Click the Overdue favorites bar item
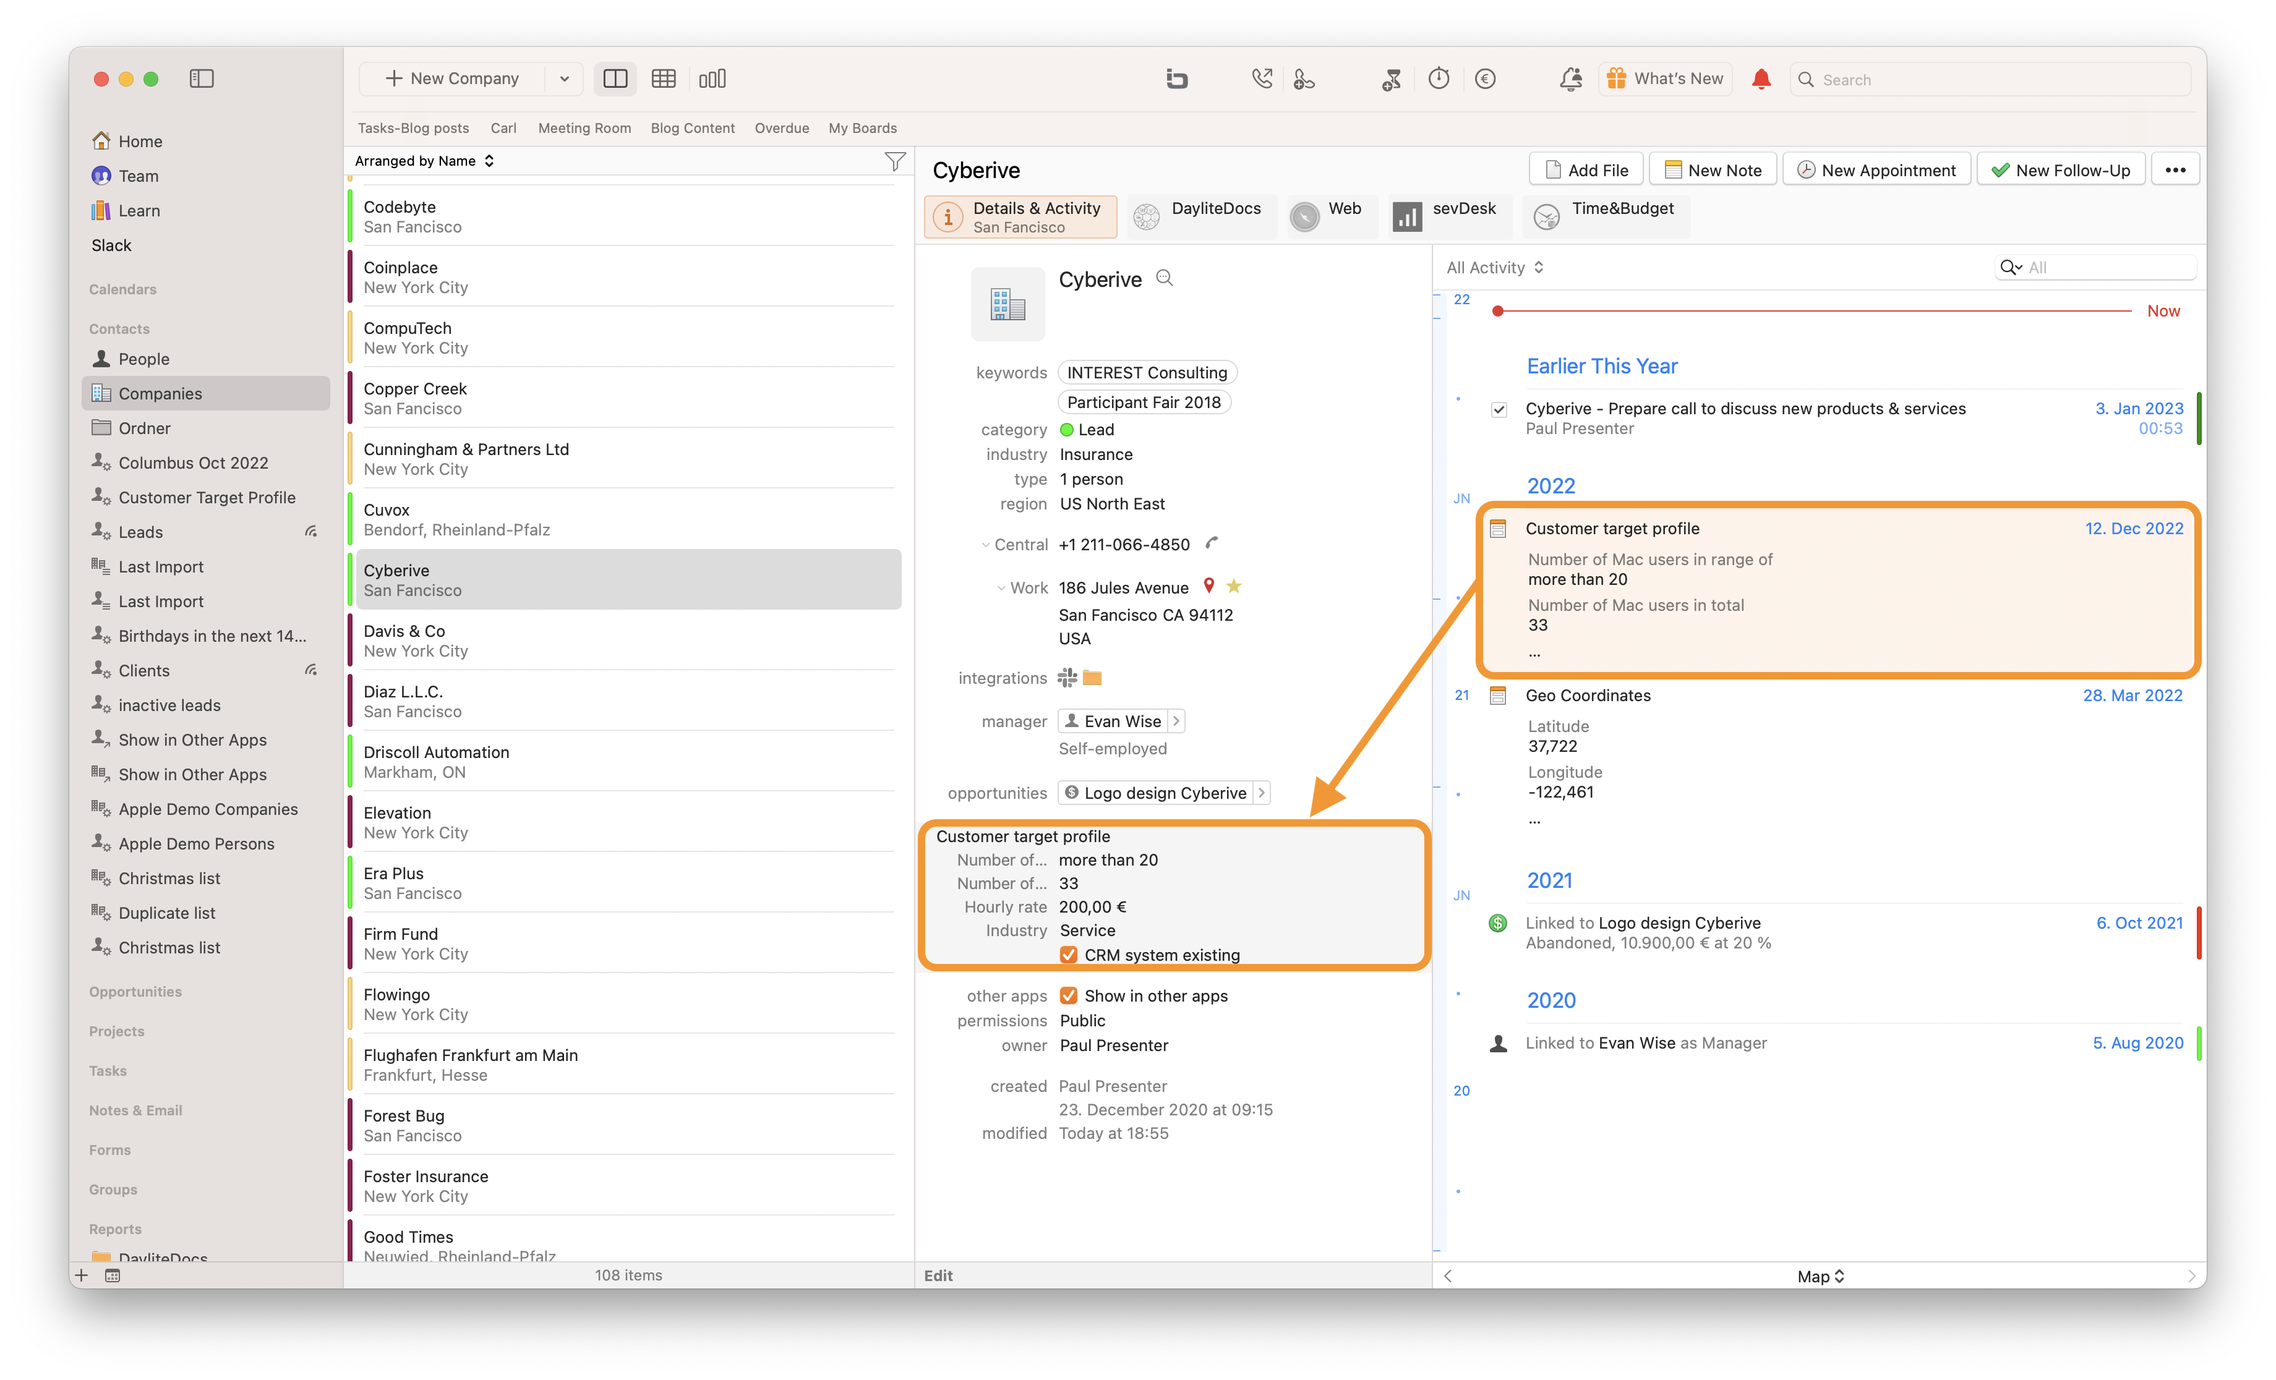2276x1380 pixels. (782, 129)
